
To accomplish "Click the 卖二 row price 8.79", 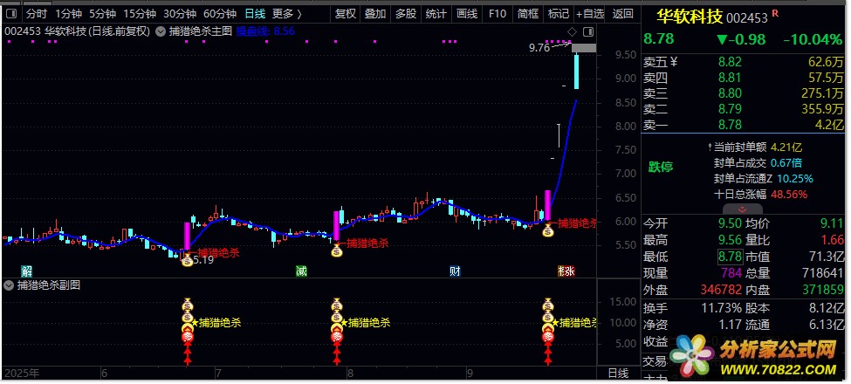I will [730, 109].
